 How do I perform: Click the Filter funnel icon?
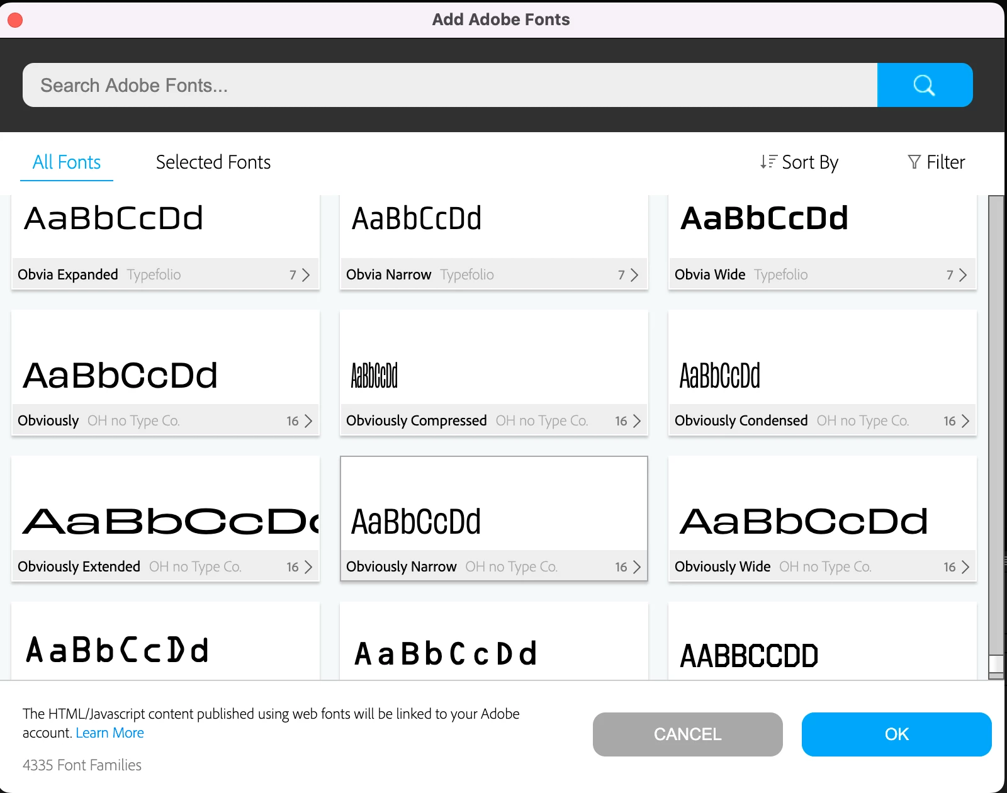pos(914,162)
